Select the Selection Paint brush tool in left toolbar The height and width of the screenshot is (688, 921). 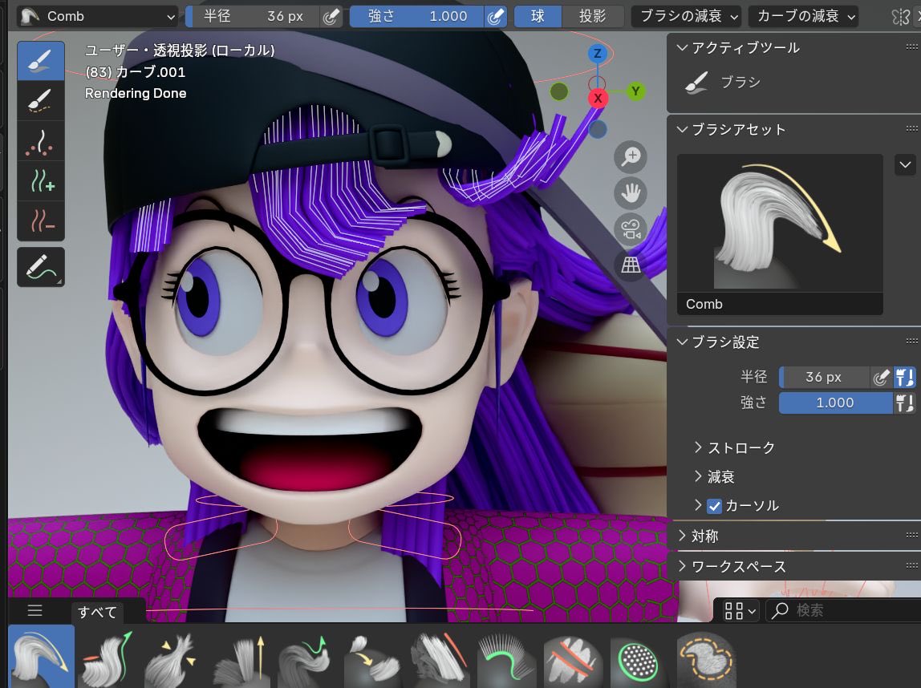(x=41, y=101)
